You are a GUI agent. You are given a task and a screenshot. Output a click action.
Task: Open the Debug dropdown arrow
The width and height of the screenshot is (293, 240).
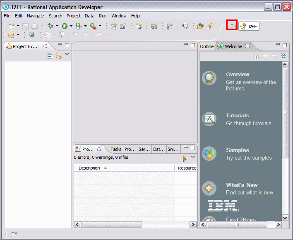coord(57,26)
